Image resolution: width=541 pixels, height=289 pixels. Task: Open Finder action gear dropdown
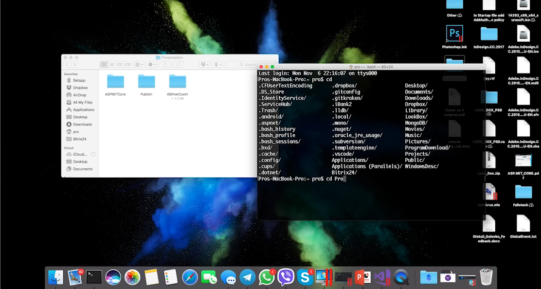point(152,65)
